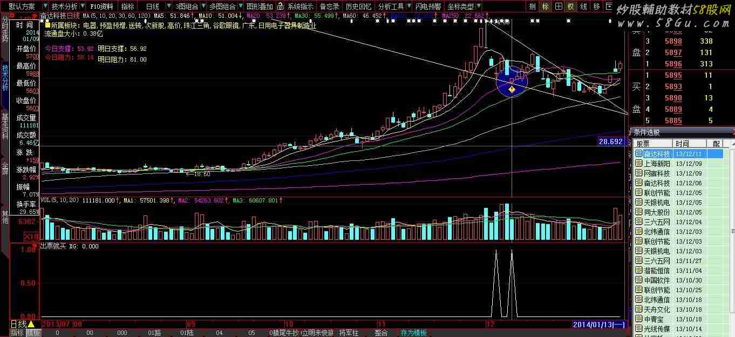Switch to the 技术分析 side tab
This screenshot has width=735, height=337.
pyautogui.click(x=5, y=77)
